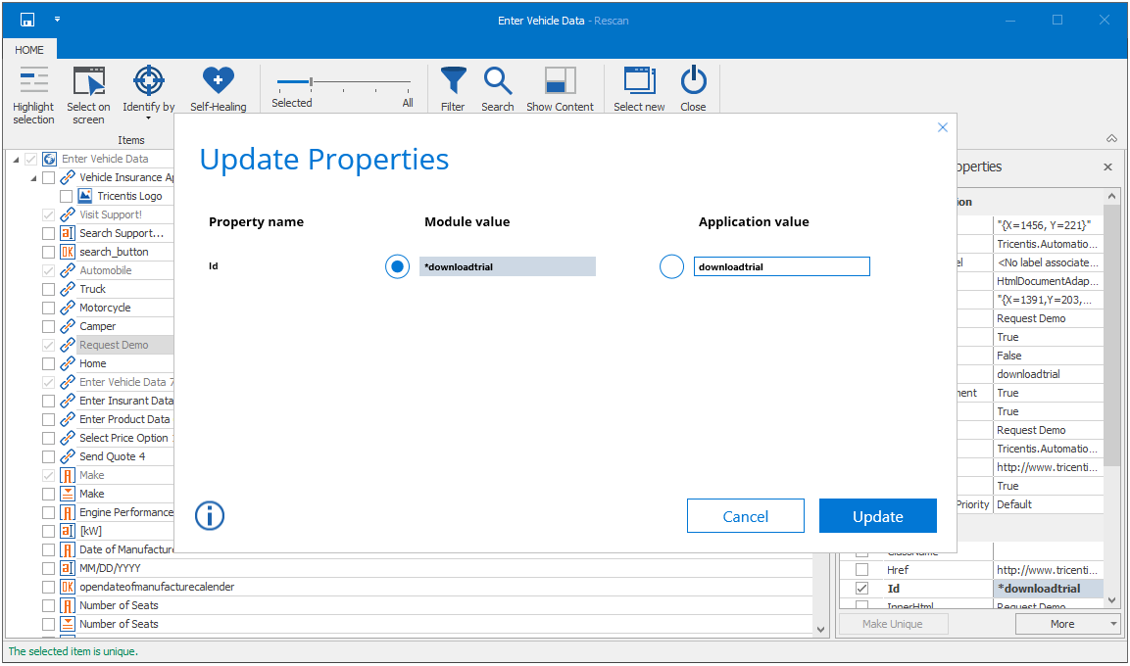Click the save icon in title bar
The image size is (1130, 666).
(x=27, y=21)
